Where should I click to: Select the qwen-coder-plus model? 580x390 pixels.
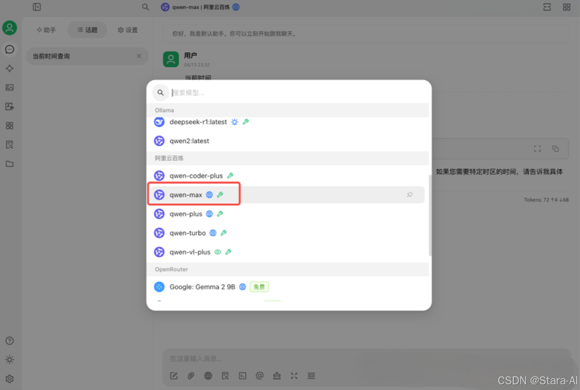pos(287,176)
